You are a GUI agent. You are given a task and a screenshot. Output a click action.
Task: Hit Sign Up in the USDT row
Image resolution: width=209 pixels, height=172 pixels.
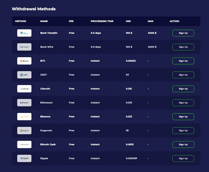[x=183, y=75]
